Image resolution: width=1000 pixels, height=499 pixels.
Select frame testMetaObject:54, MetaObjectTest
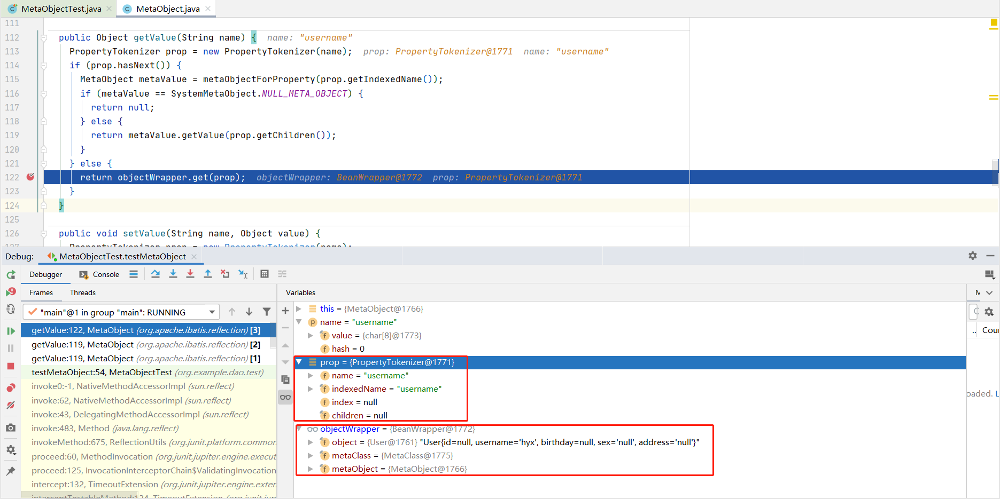pyautogui.click(x=148, y=373)
